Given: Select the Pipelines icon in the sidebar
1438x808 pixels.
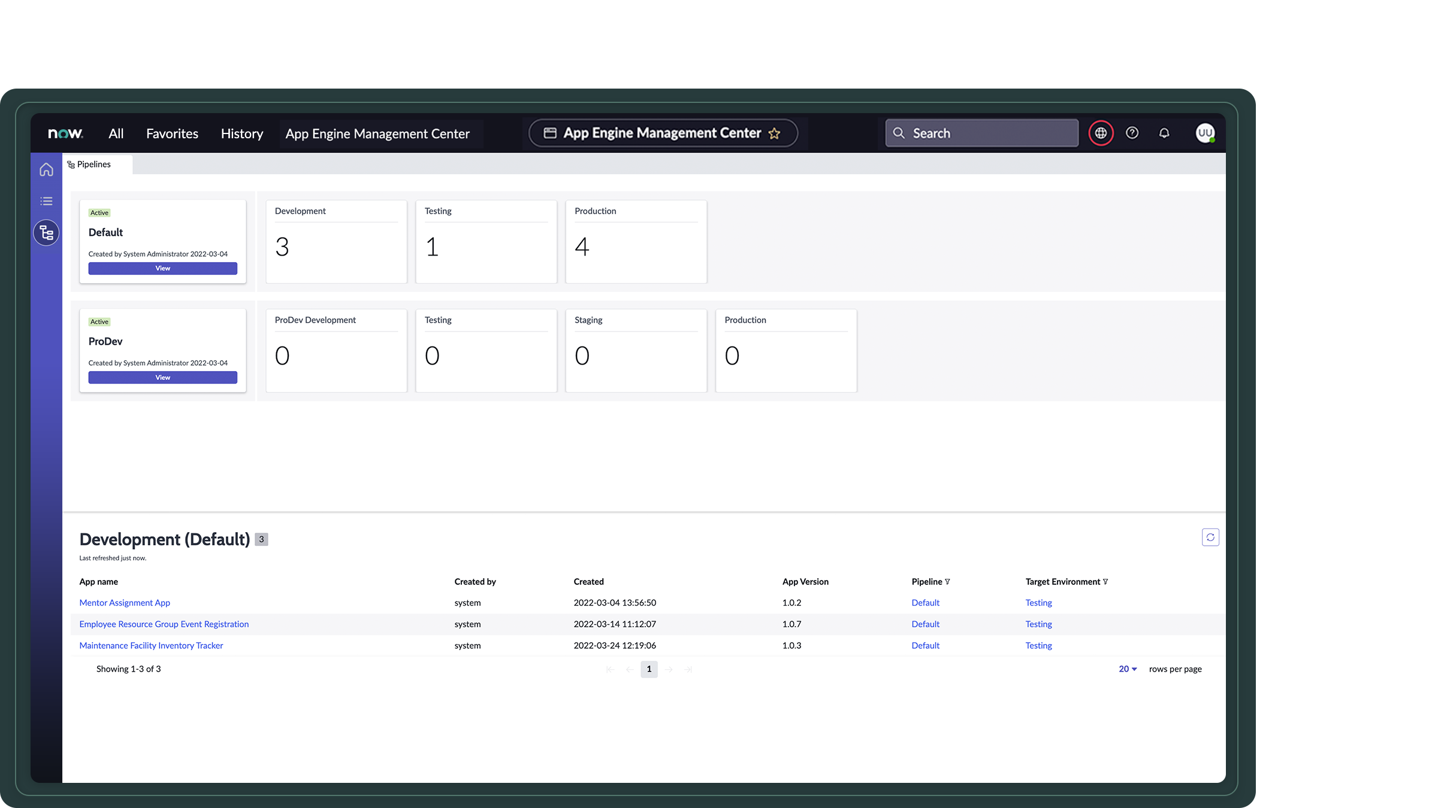Looking at the screenshot, I should (x=46, y=233).
